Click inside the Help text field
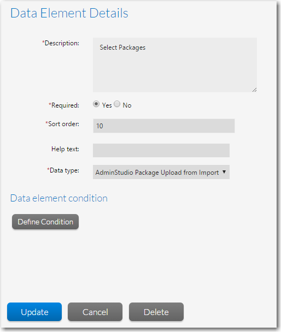This screenshot has height=332, width=281. (x=161, y=150)
